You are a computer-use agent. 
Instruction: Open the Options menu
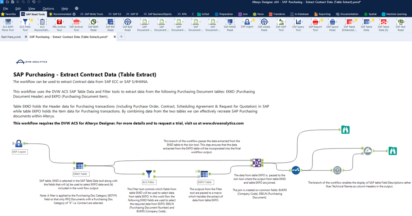tap(48, 8)
